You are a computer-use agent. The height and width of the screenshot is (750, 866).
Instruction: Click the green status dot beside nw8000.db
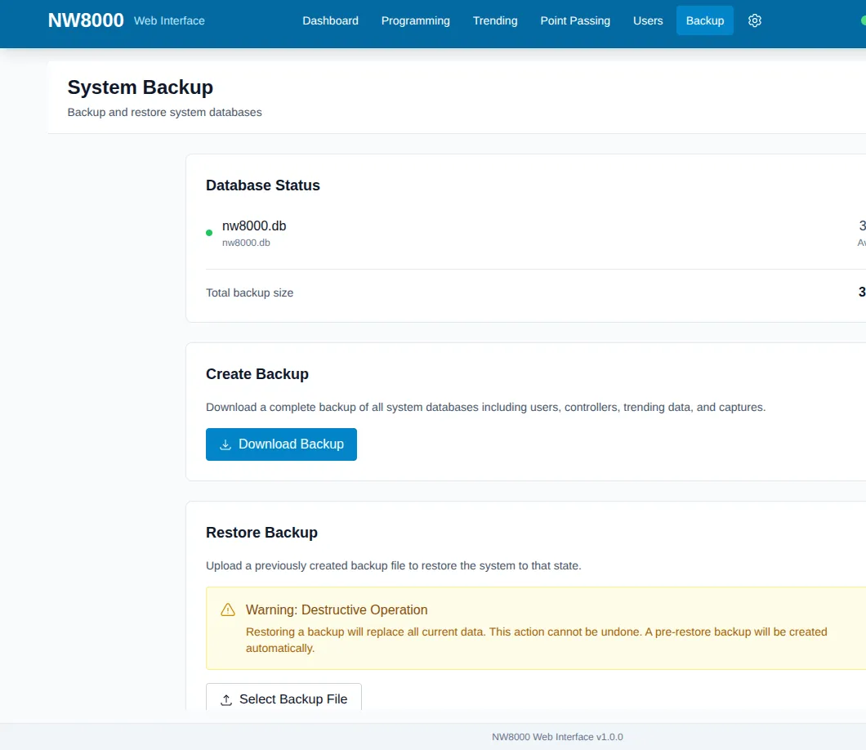pos(209,233)
